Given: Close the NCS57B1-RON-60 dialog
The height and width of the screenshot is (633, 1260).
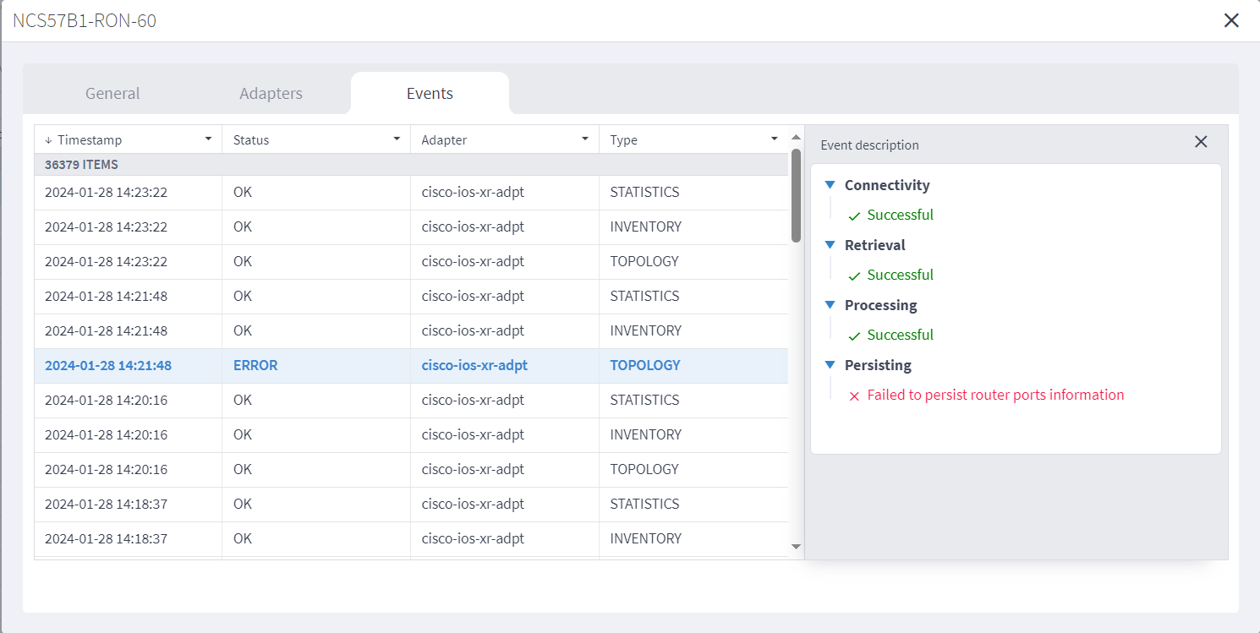Looking at the screenshot, I should point(1231,20).
